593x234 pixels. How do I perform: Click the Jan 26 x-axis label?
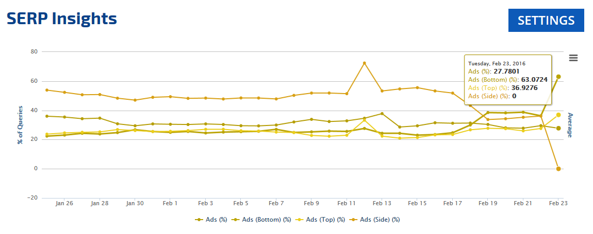[x=64, y=203]
